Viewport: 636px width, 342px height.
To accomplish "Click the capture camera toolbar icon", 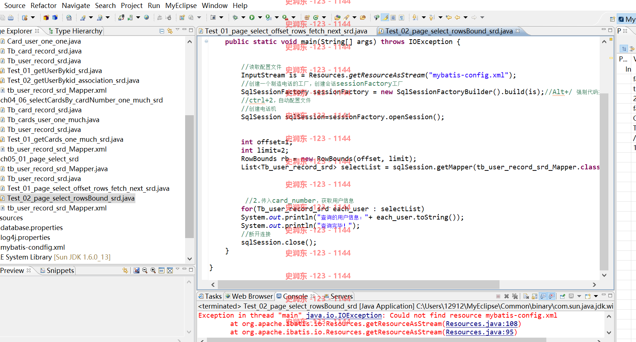I will [x=213, y=17].
